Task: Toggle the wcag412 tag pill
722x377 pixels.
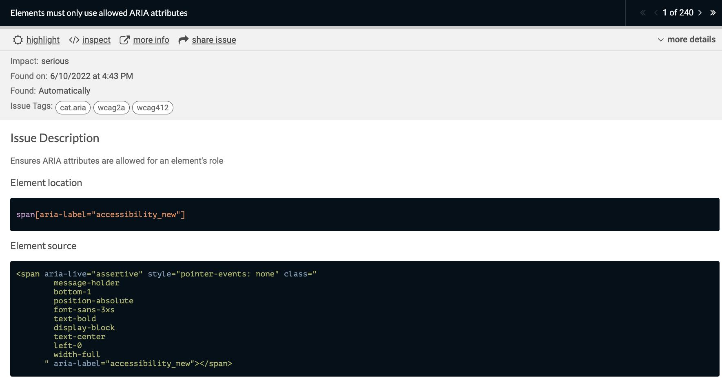Action: coord(153,107)
